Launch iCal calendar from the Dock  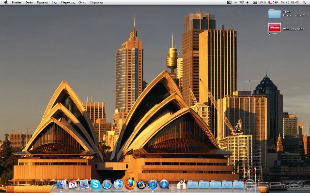tap(73, 184)
